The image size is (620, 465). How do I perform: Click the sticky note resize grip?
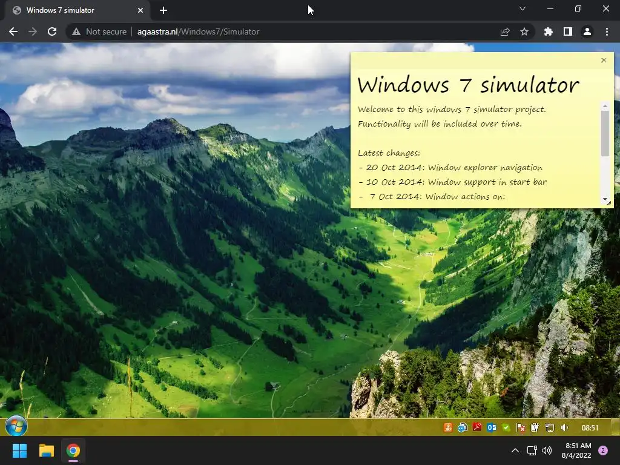click(x=608, y=203)
